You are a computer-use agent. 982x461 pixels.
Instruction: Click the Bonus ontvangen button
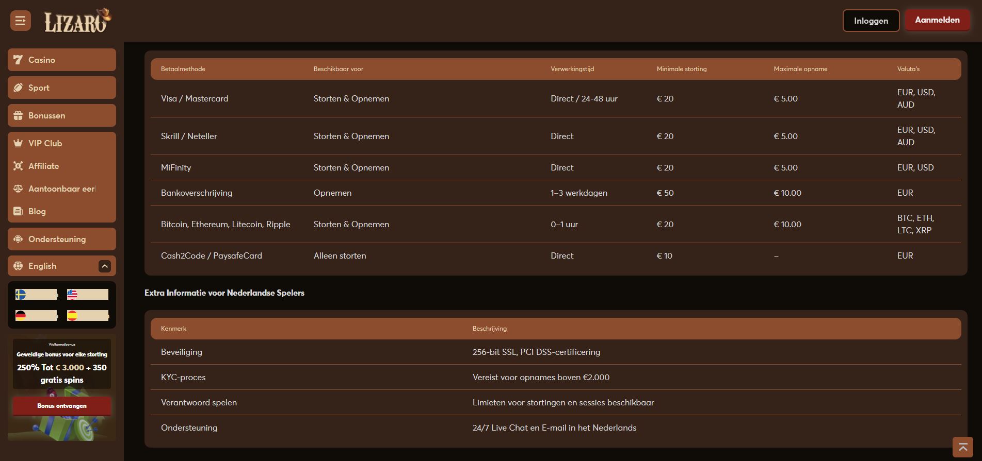(x=62, y=406)
